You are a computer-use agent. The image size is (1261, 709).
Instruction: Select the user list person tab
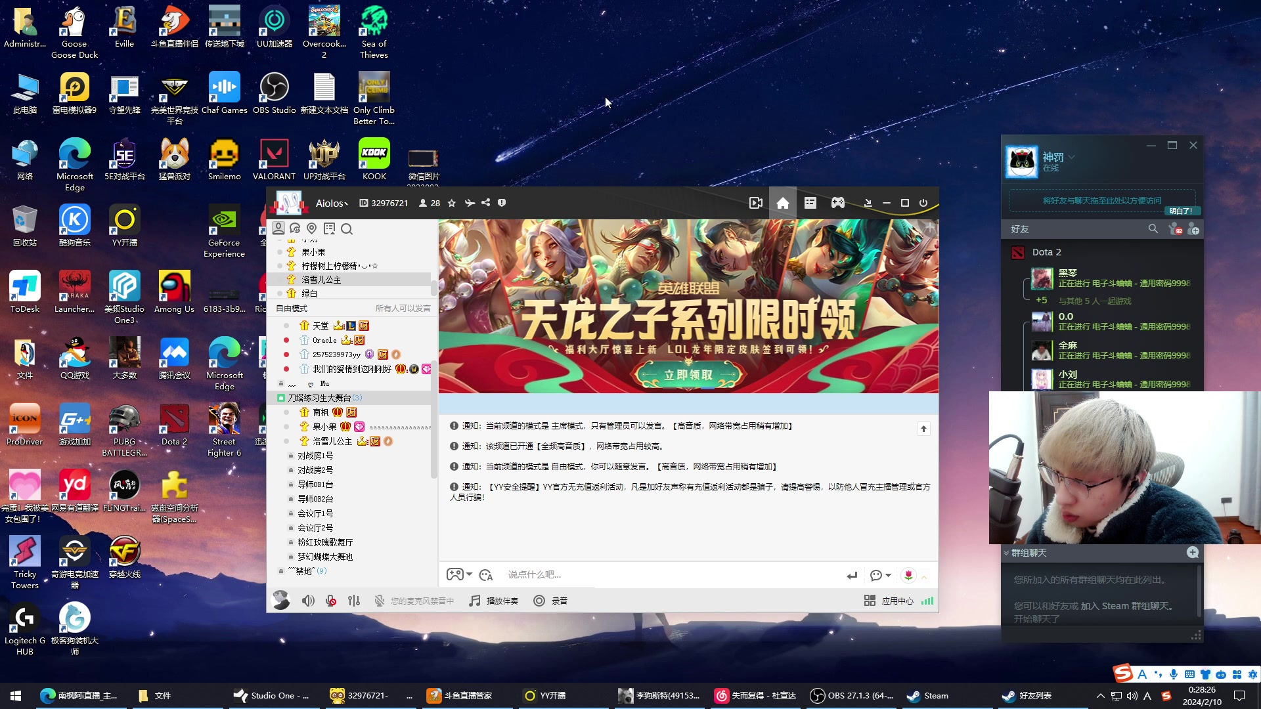pyautogui.click(x=278, y=228)
